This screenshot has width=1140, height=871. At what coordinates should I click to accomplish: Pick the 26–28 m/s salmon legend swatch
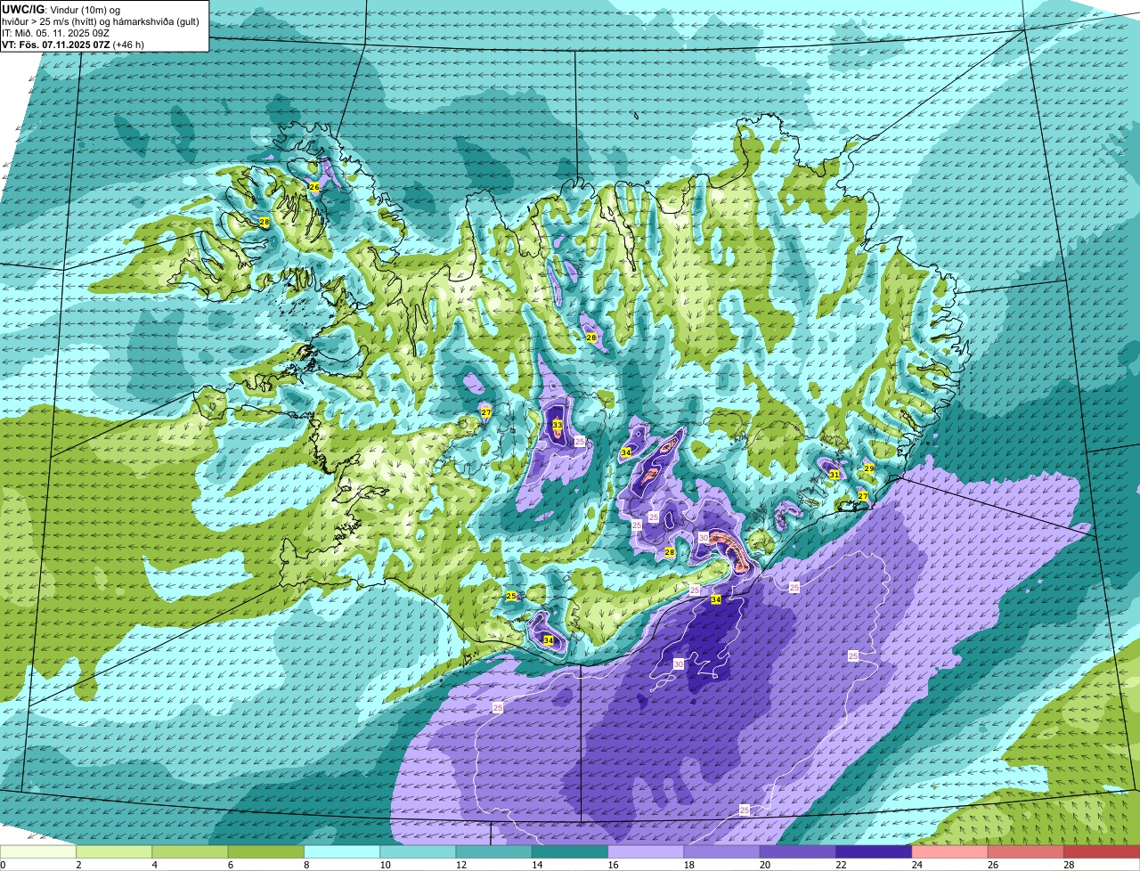click(1026, 852)
